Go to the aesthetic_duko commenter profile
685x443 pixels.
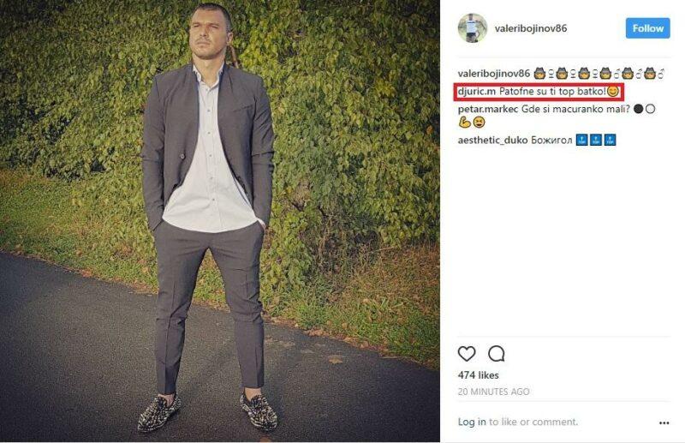tap(492, 140)
